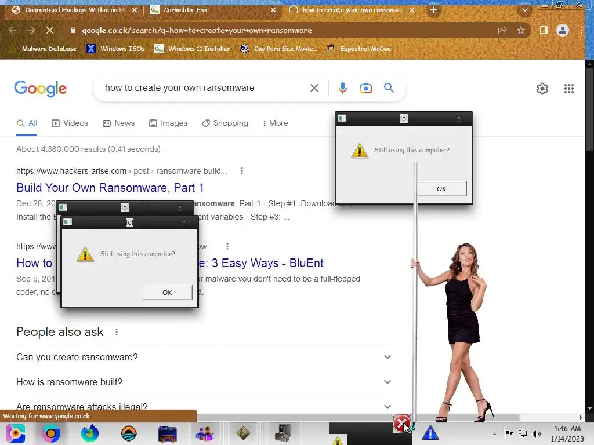Click the rear lol dialog's title bar
The image size is (594, 445).
[x=125, y=208]
